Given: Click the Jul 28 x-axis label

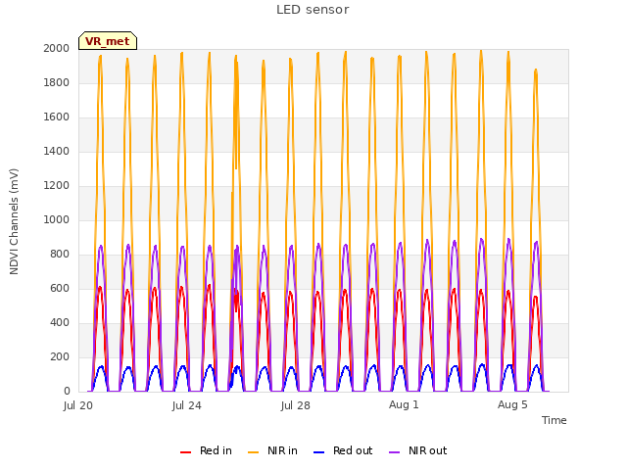Looking at the screenshot, I should (296, 405).
